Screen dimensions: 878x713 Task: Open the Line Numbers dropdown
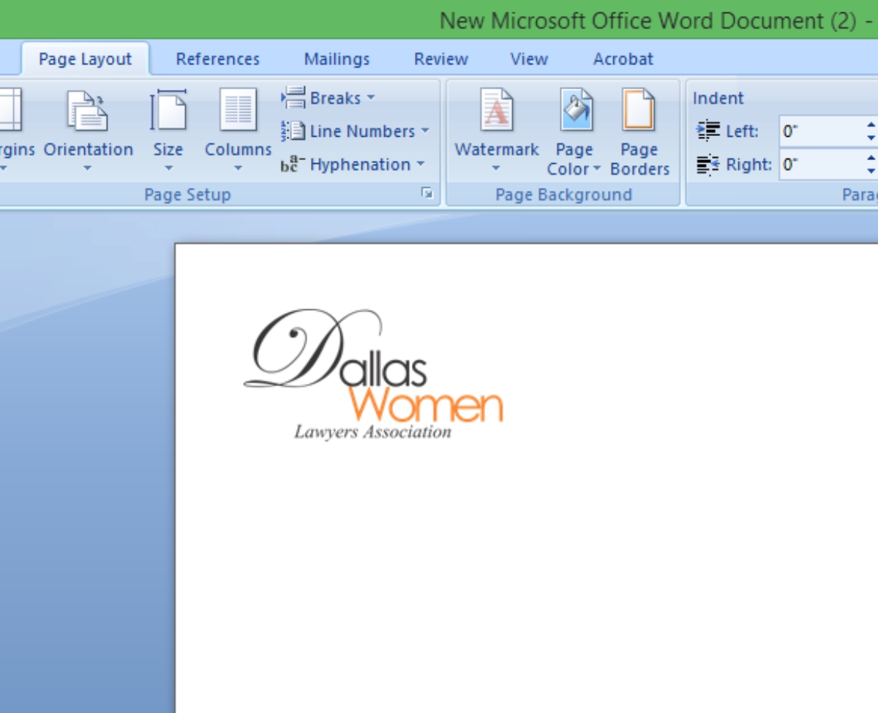(x=355, y=131)
